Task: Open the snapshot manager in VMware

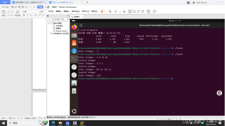Action: (124, 11)
